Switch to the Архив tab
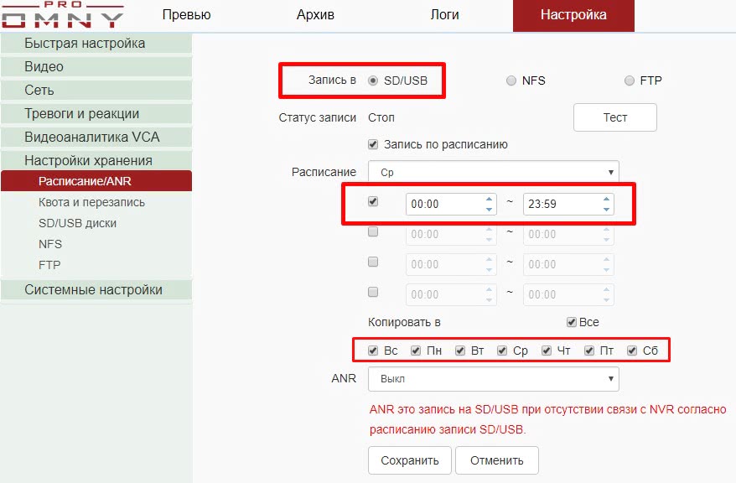736x483 pixels. point(315,15)
